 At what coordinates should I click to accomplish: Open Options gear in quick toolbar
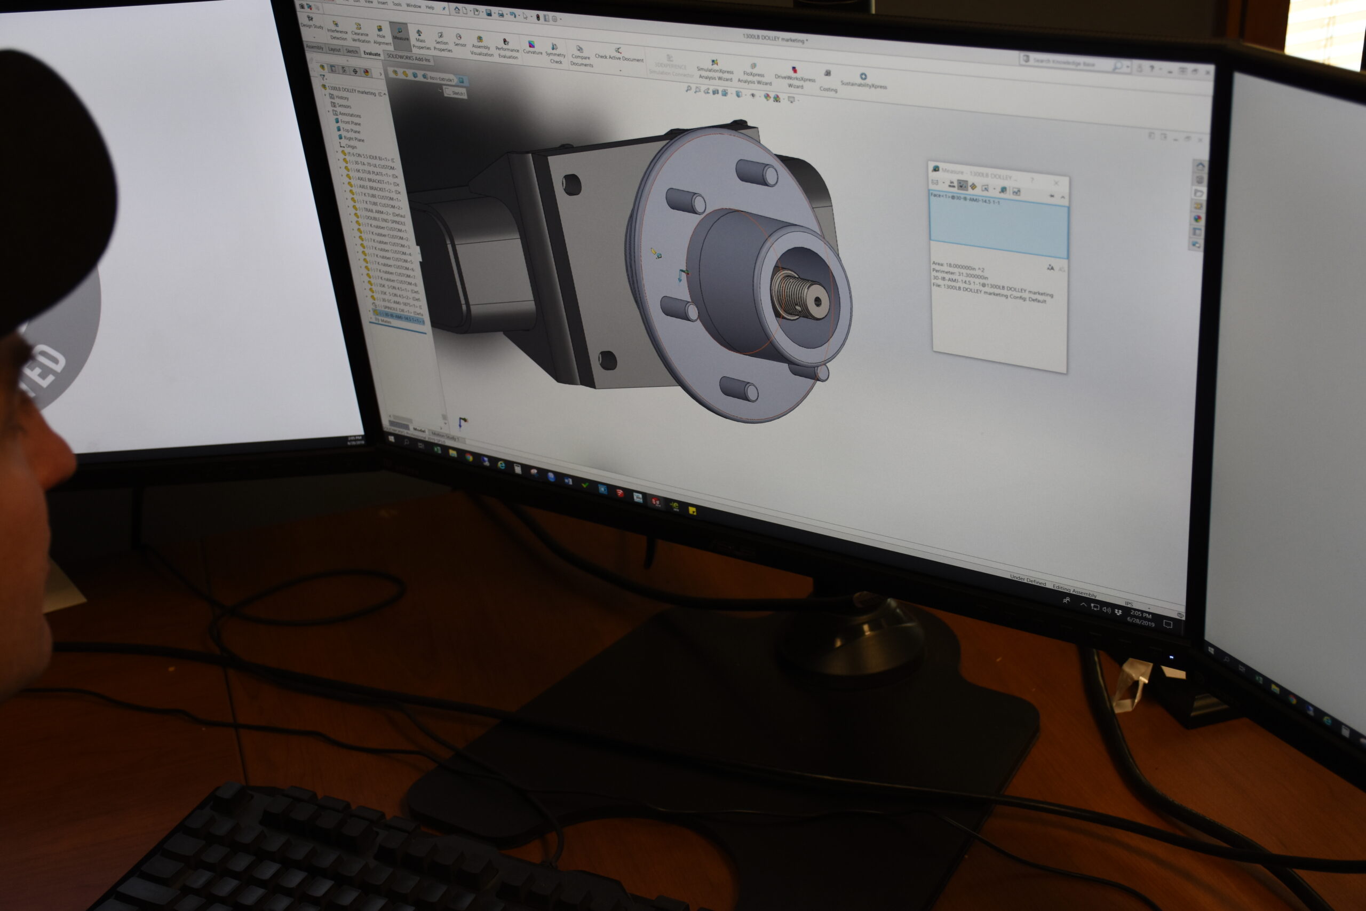point(554,19)
